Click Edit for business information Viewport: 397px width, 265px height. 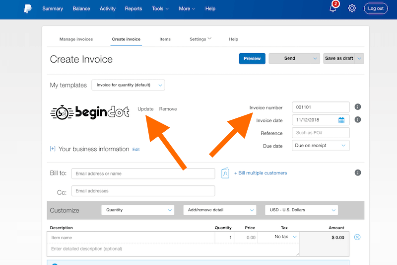point(136,149)
